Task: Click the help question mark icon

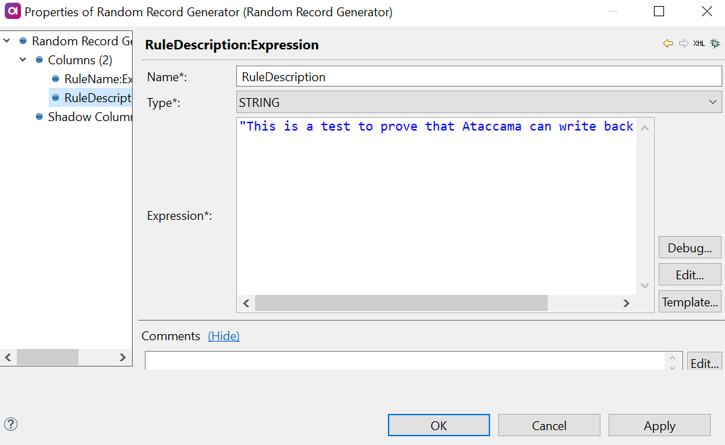Action: point(11,424)
